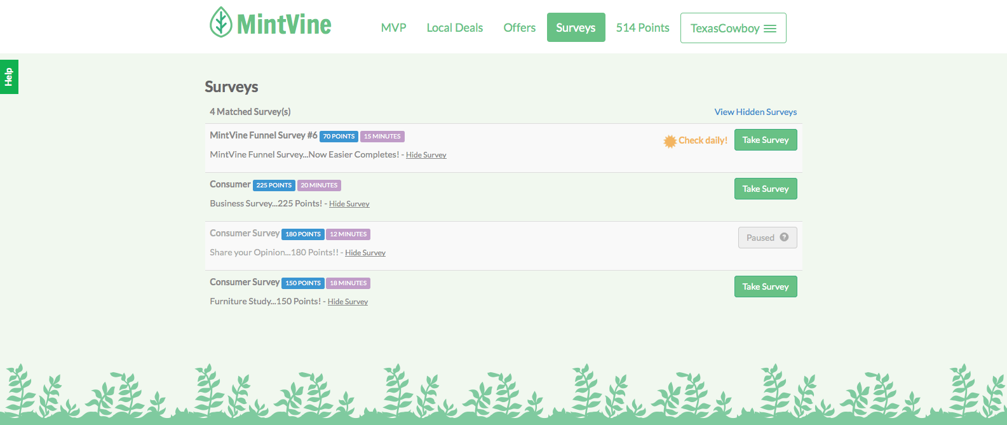This screenshot has height=425, width=1007.
Task: Click the Furniture Study...150 Points! description
Action: 266,301
